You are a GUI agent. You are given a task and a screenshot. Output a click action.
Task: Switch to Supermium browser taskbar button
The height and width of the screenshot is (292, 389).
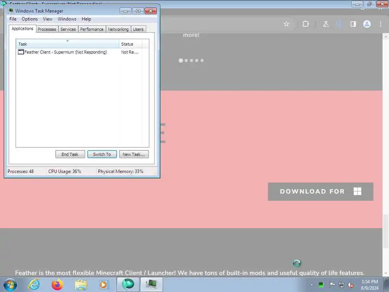(x=128, y=284)
